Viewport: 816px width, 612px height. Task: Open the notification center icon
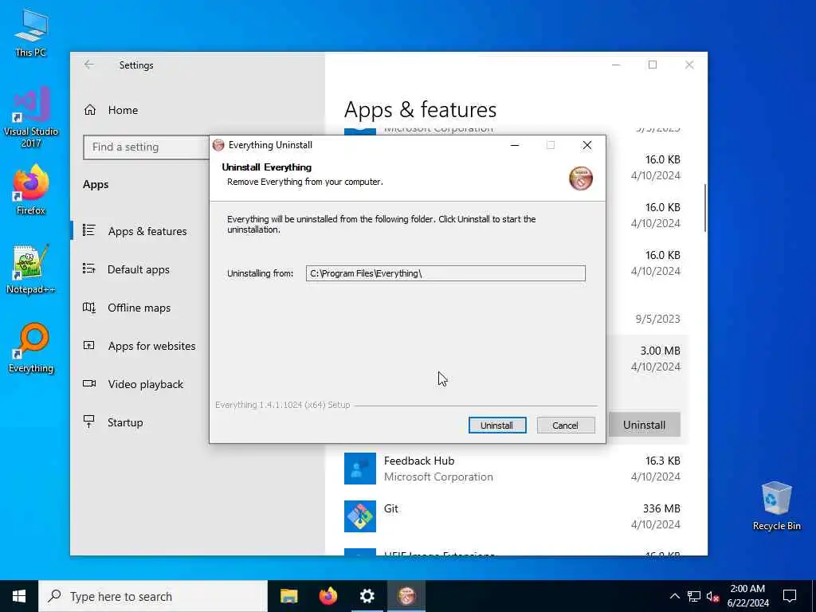tap(790, 596)
